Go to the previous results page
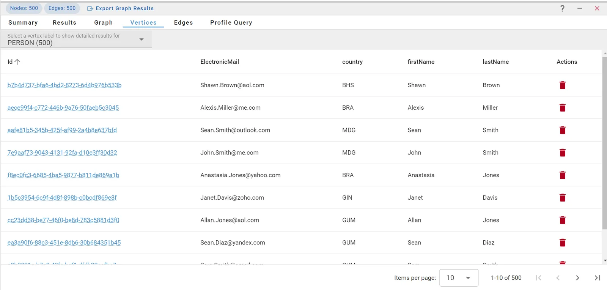The image size is (607, 290). tap(558, 278)
